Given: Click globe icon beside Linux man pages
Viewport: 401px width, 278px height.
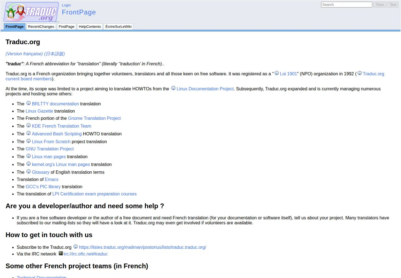Looking at the screenshot, I should point(28,156).
